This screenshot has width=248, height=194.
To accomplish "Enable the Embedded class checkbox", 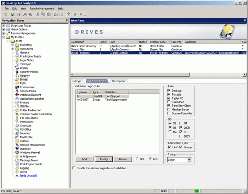I will click(169, 102).
